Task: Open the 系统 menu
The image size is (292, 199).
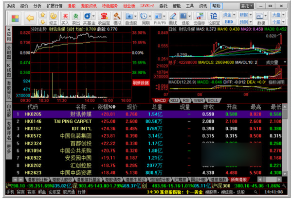Action: [x=11, y=6]
